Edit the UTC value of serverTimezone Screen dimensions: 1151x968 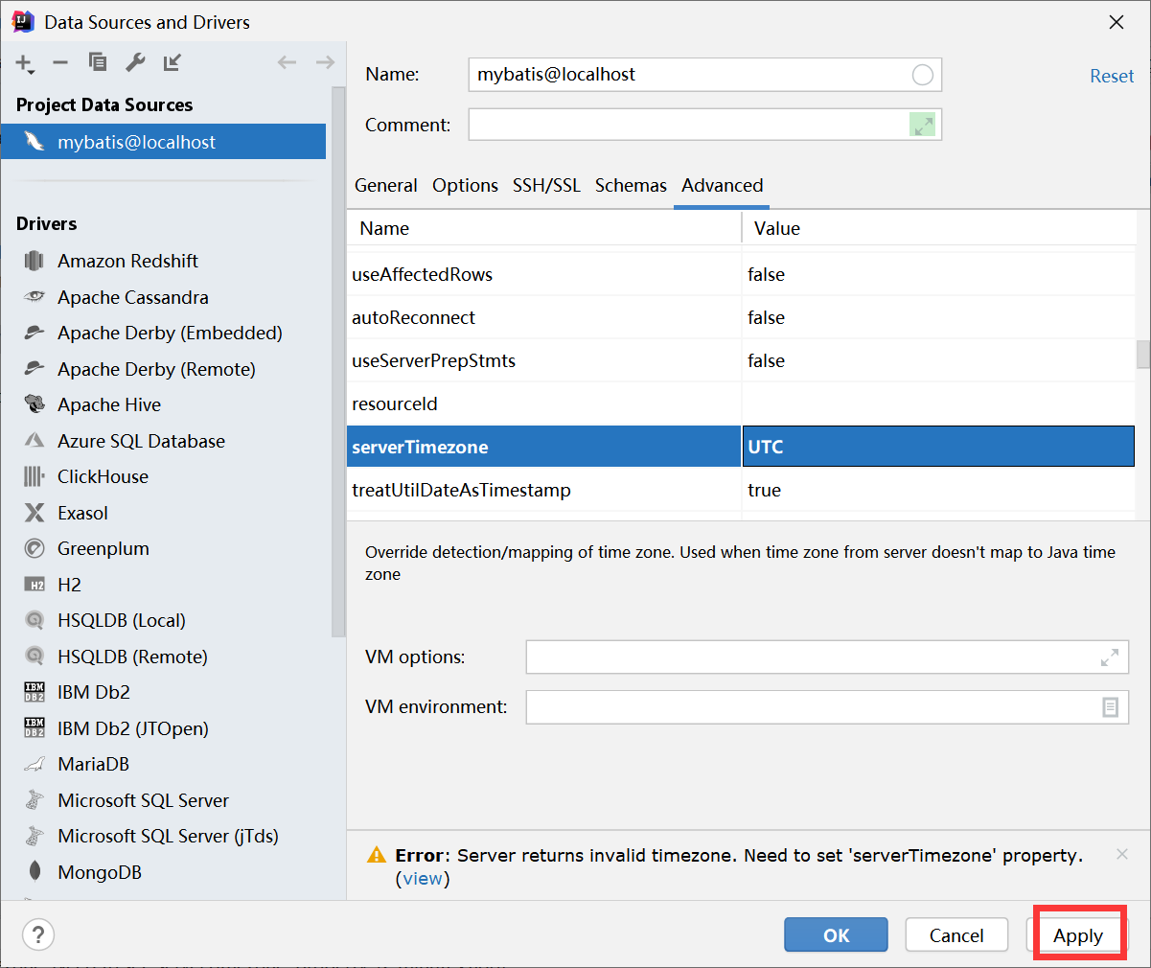tap(938, 447)
